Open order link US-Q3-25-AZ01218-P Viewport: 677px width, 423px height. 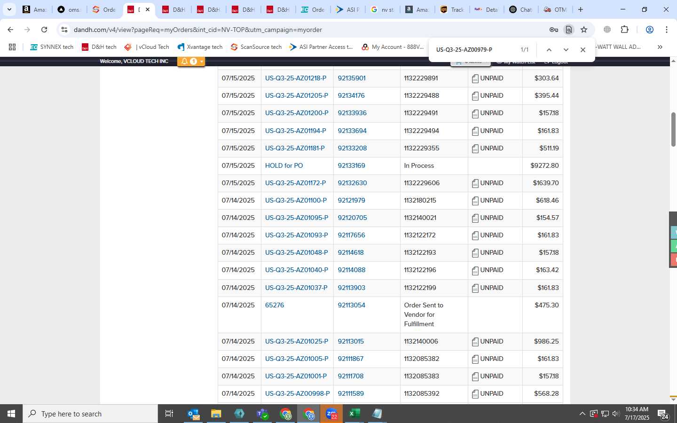296,78
